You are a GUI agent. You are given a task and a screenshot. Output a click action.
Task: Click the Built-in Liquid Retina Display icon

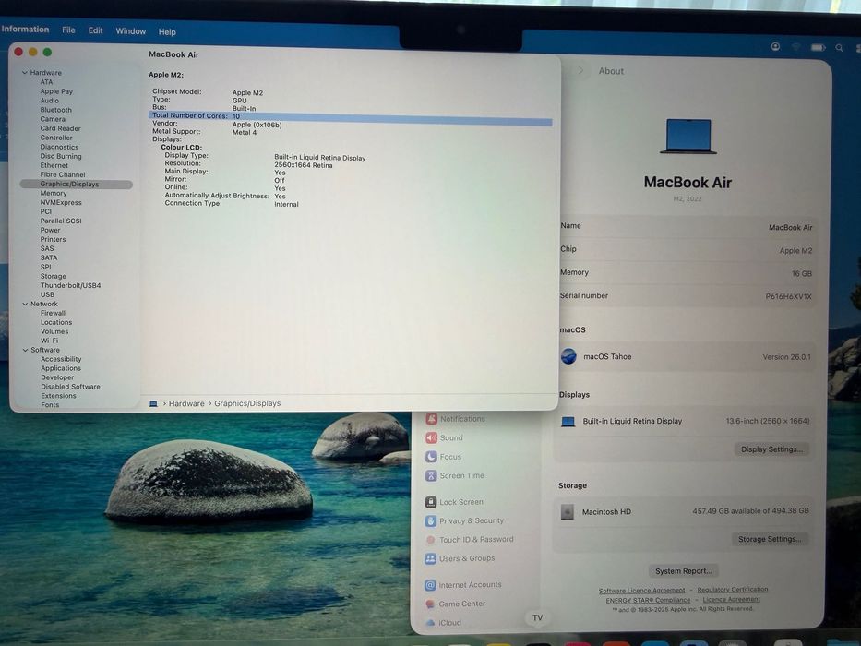tap(568, 422)
